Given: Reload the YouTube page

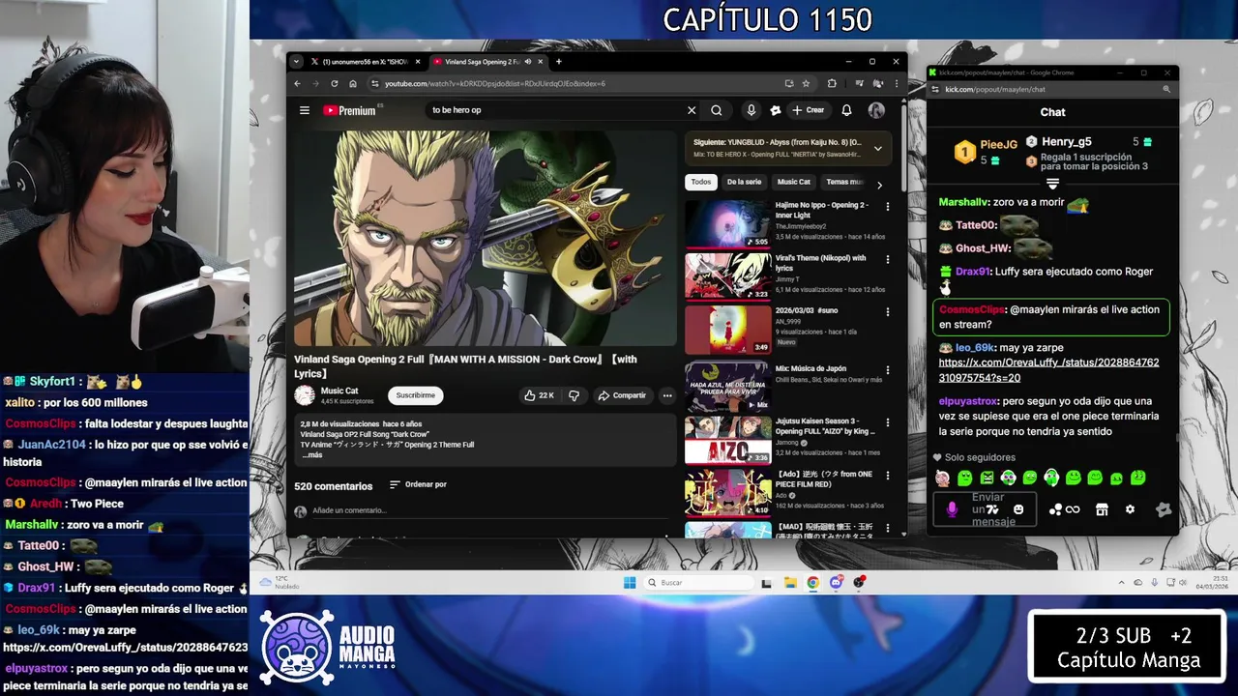Looking at the screenshot, I should click(334, 84).
